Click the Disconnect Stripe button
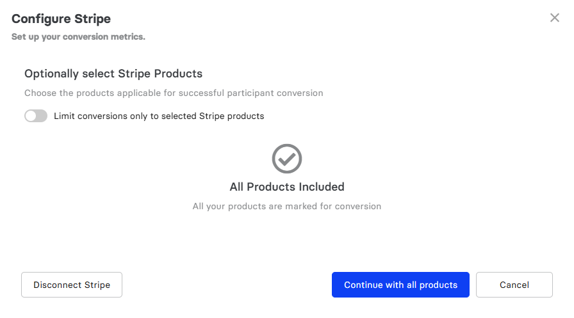Viewport: 574px width, 318px height. coord(72,285)
